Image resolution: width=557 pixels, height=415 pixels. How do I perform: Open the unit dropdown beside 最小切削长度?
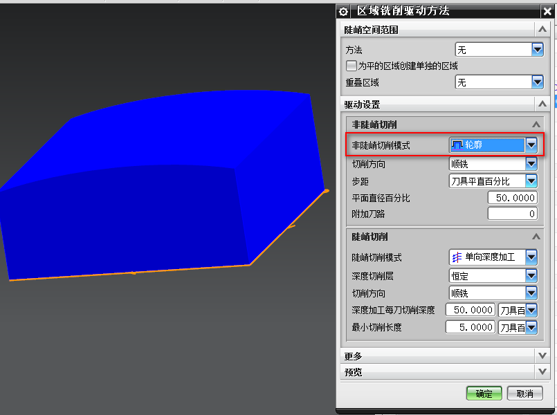click(531, 327)
